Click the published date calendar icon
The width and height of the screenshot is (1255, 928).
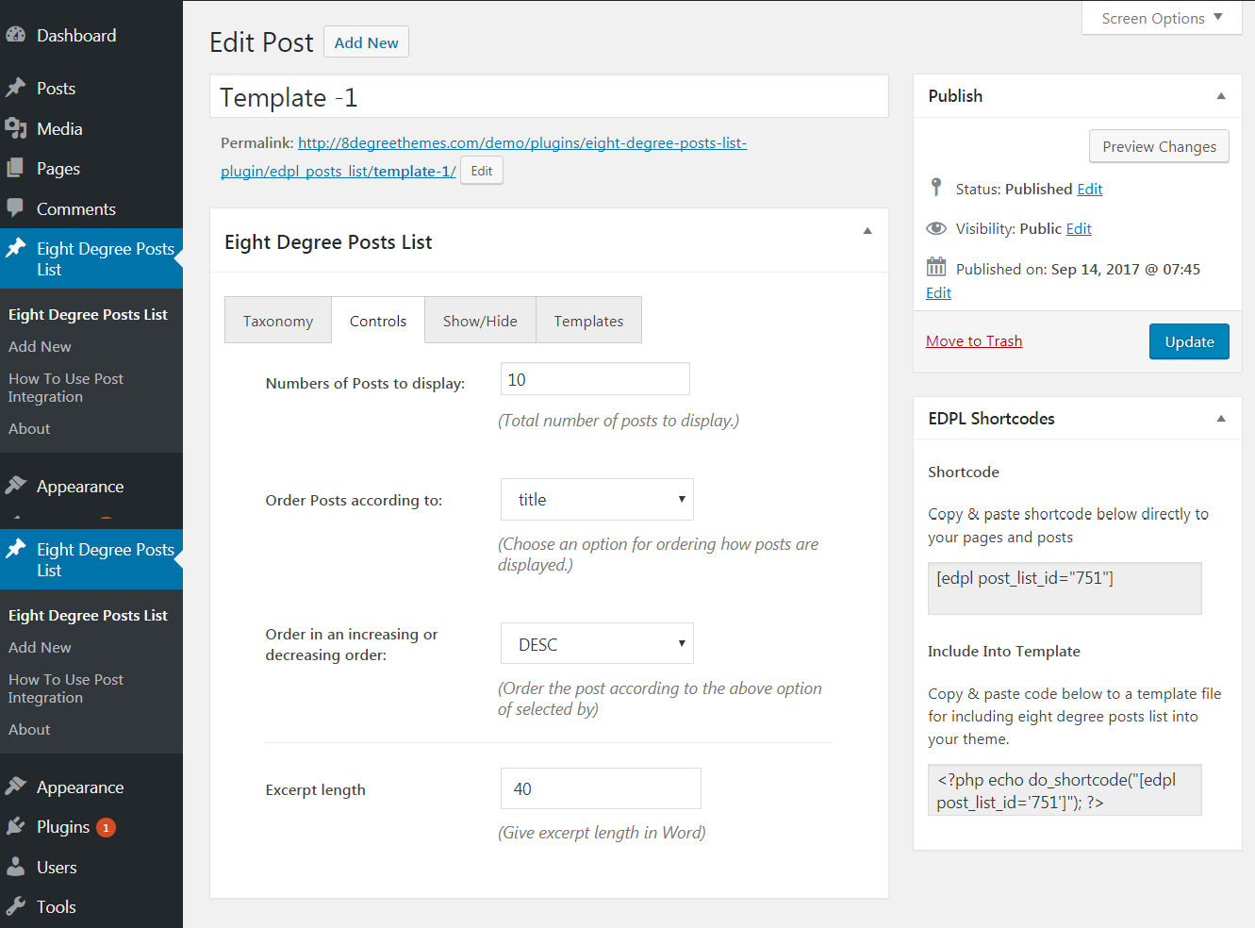936,267
